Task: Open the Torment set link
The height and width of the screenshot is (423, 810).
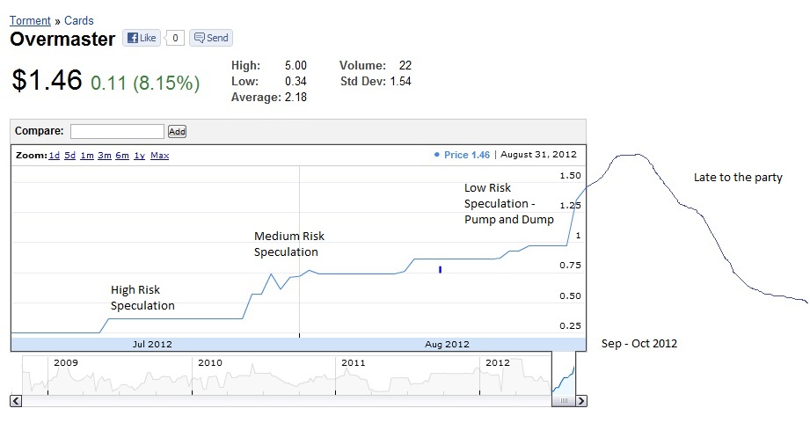Action: pyautogui.click(x=30, y=20)
